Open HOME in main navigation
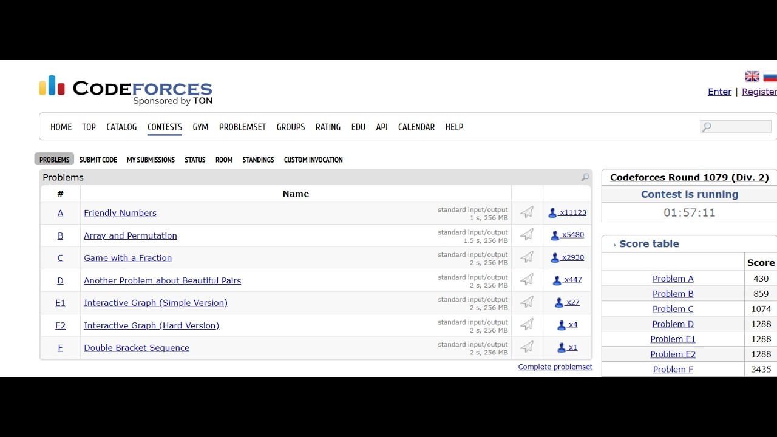The image size is (777, 437). 61,127
